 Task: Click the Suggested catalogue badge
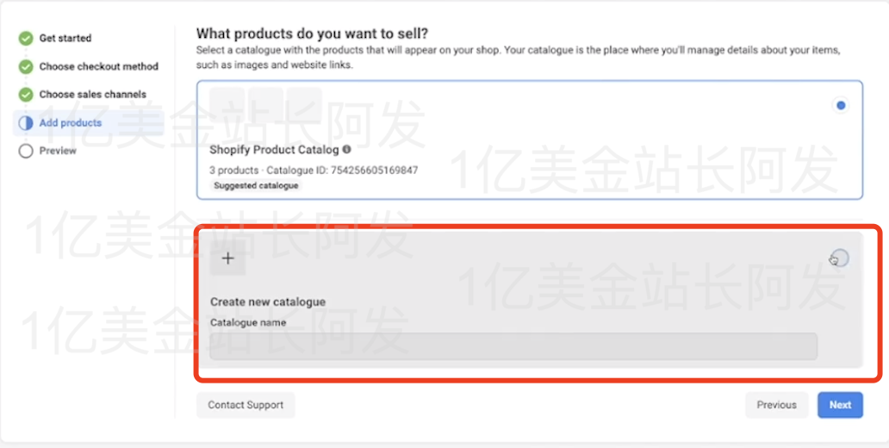click(256, 185)
